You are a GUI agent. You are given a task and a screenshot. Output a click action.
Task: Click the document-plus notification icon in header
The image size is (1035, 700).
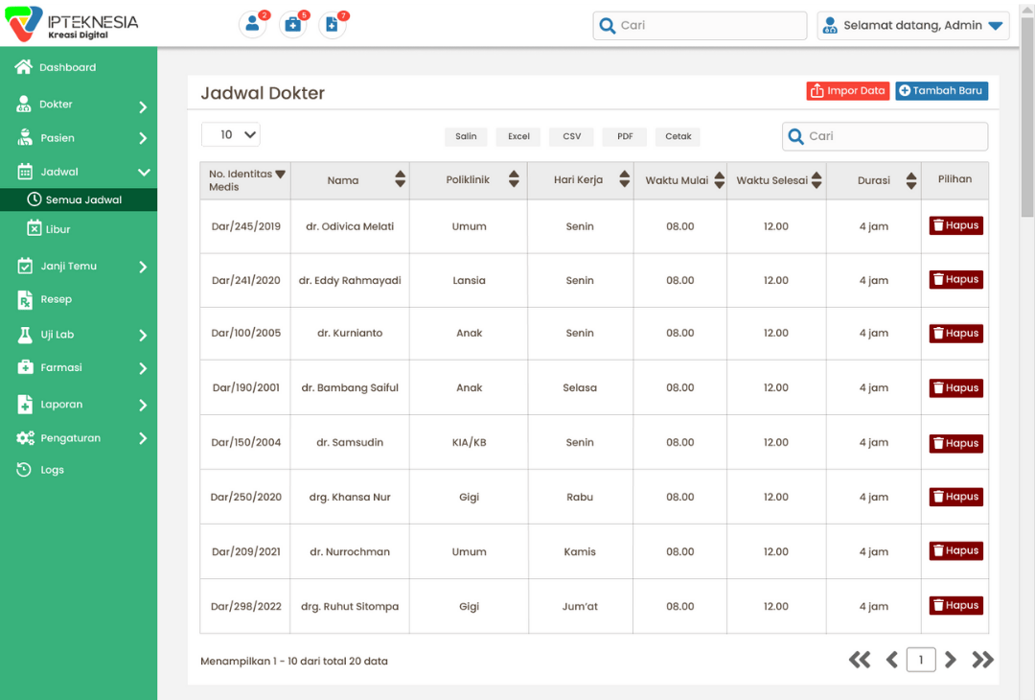(x=332, y=25)
